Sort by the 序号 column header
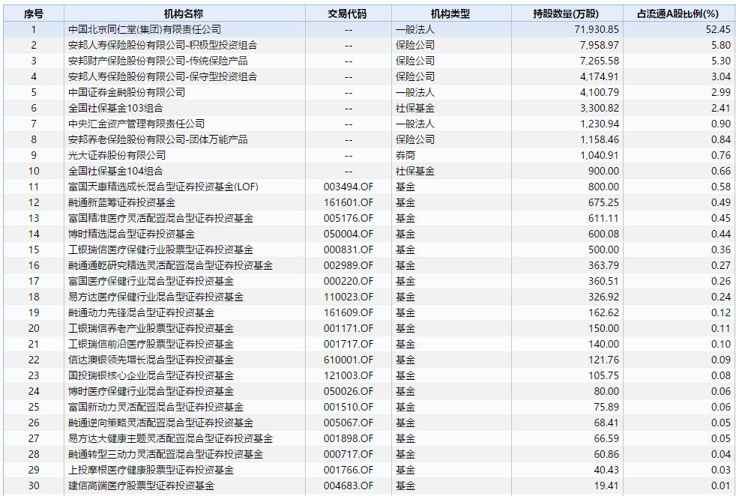This screenshot has height=496, width=736. pos(33,14)
